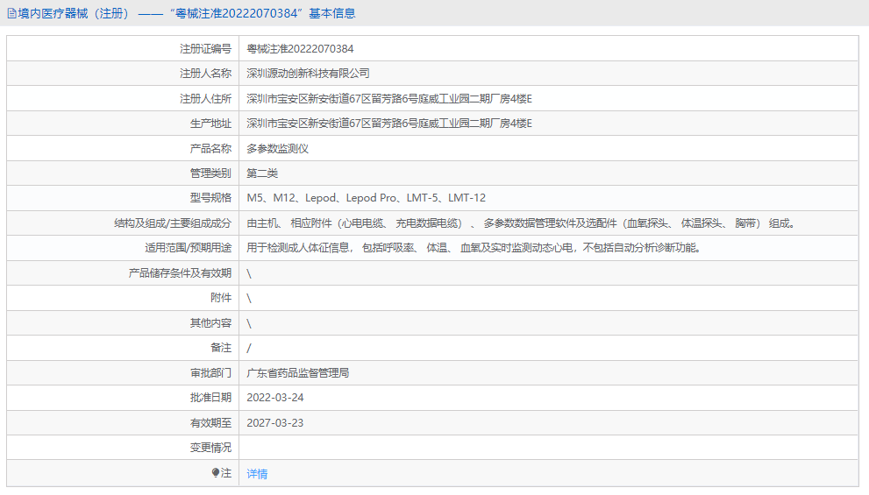Click the slash value in 备注 row
The image size is (869, 495).
pos(249,348)
